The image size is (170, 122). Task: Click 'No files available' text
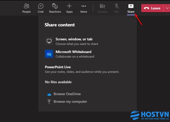pos(58,82)
